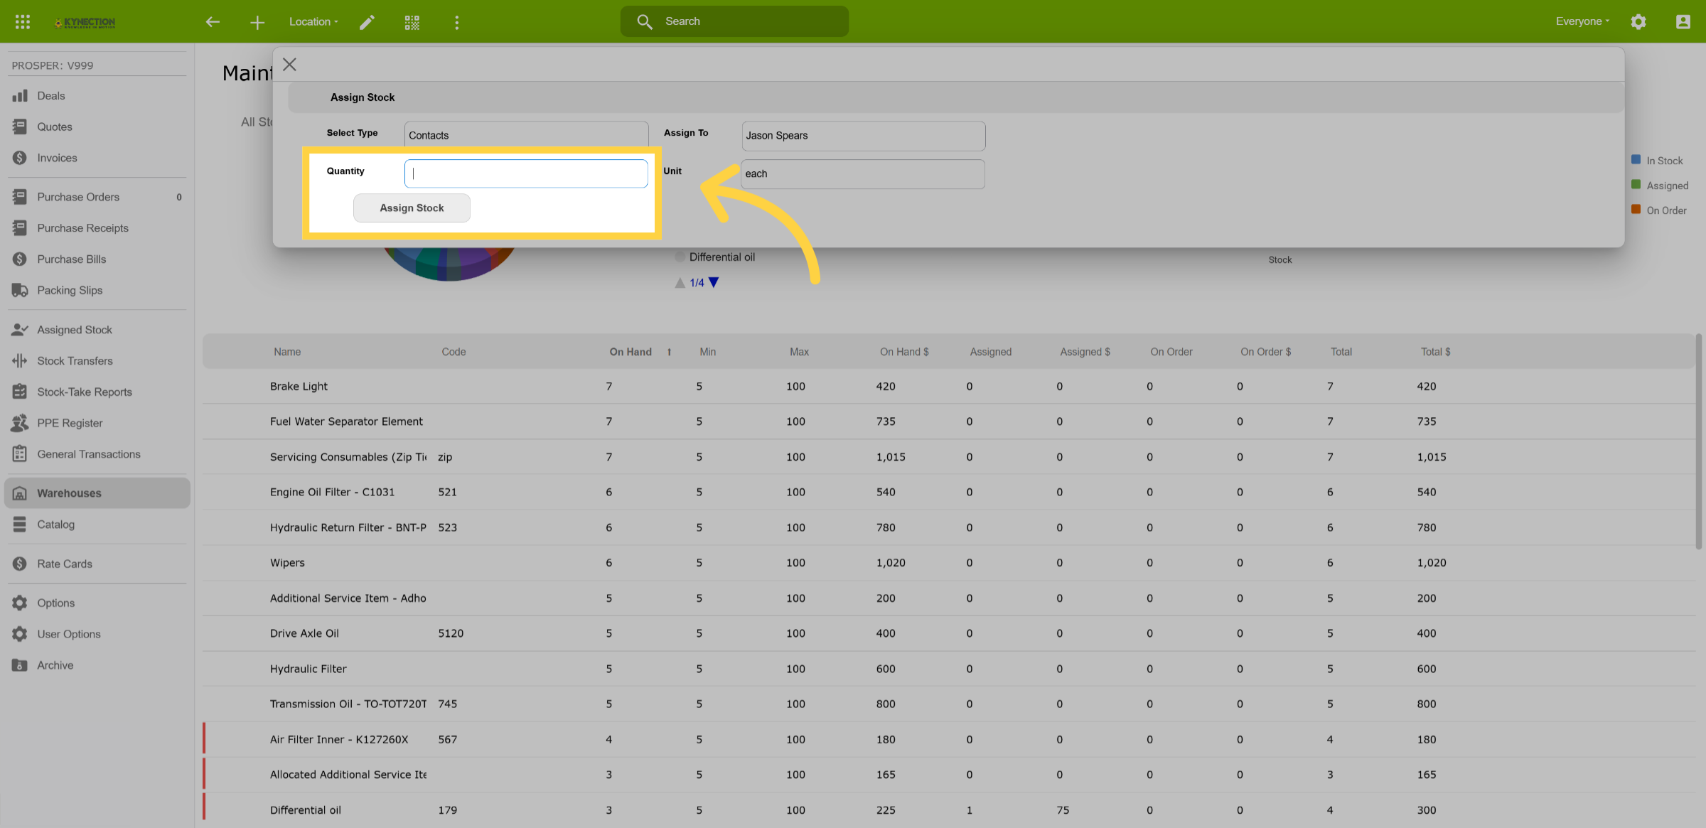Open Purchase Orders in sidebar
The height and width of the screenshot is (828, 1706).
click(x=97, y=197)
